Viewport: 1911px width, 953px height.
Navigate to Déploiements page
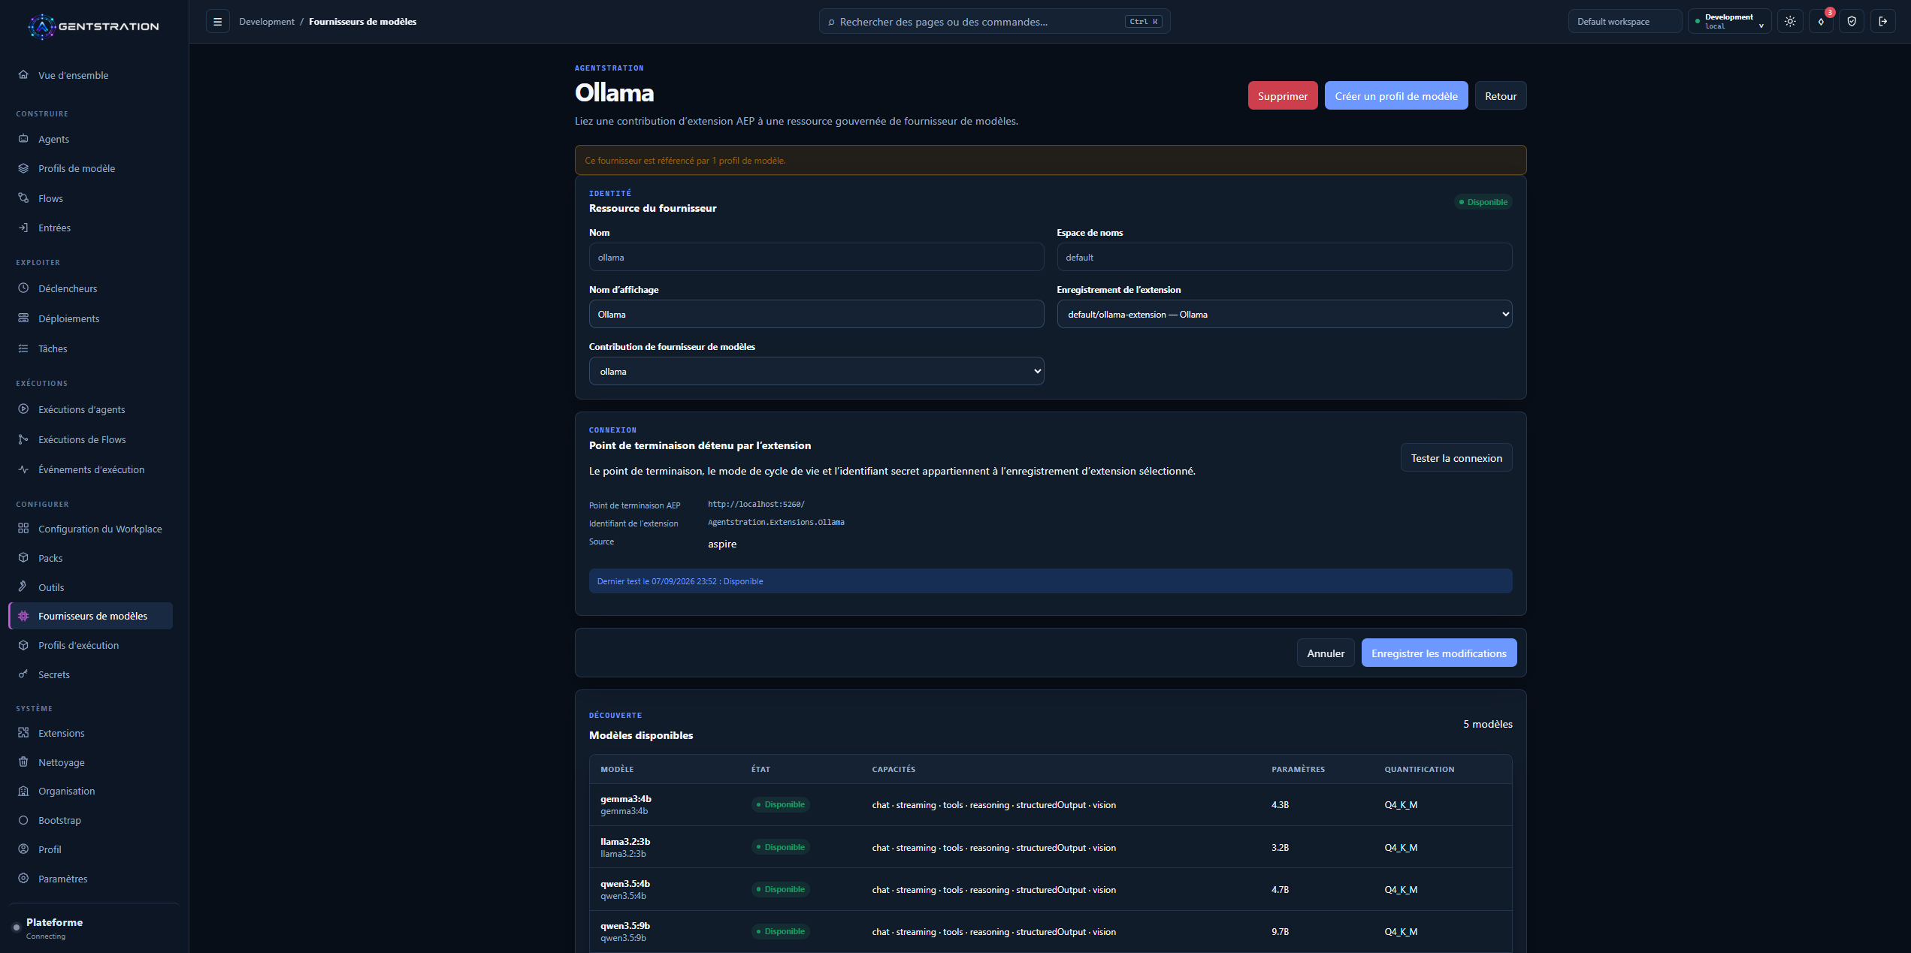point(68,318)
